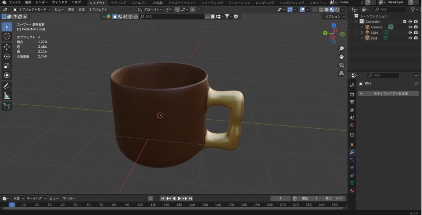Click the 終了 250 end frame field

pyautogui.click(x=333, y=199)
